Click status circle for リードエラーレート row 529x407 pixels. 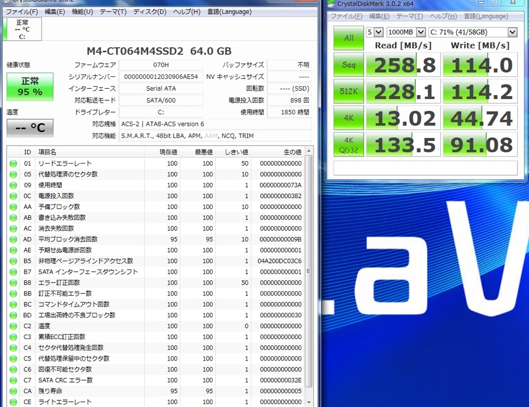click(x=13, y=164)
